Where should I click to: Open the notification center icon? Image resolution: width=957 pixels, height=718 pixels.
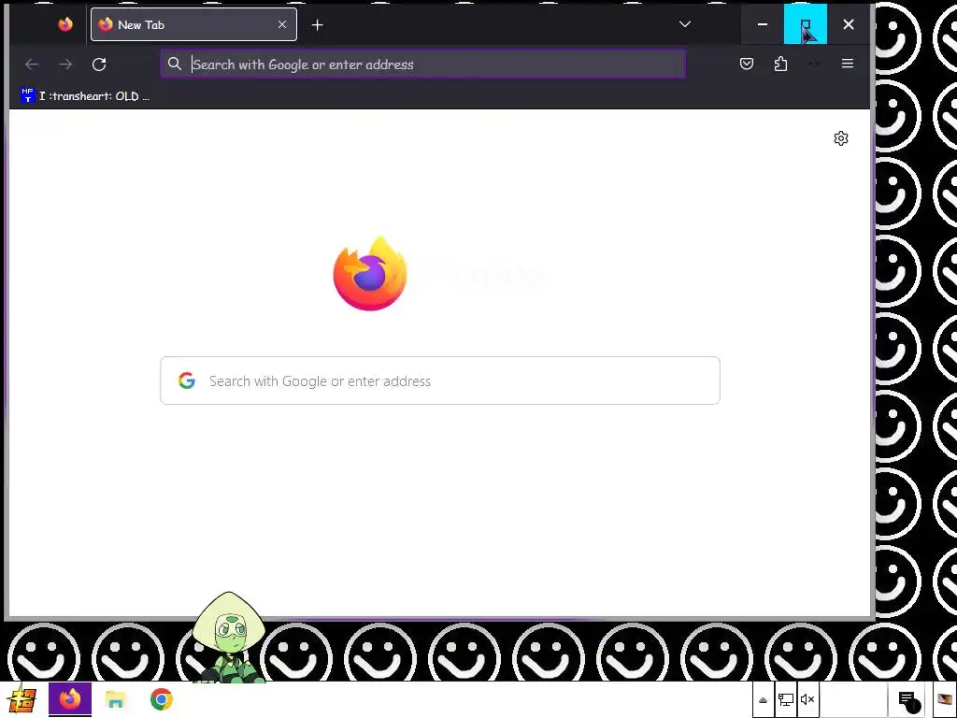pos(908,700)
